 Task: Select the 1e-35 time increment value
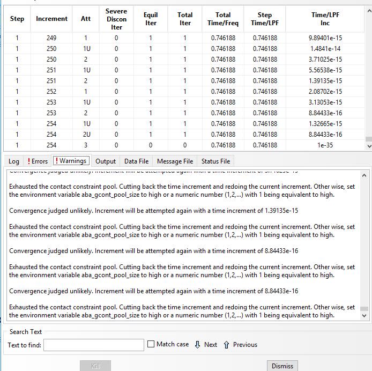[325, 145]
